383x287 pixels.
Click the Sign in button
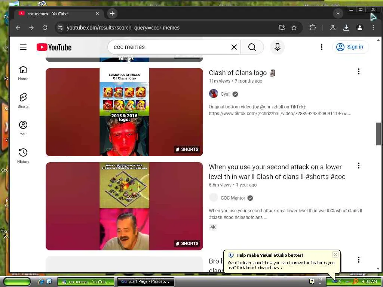tap(350, 47)
